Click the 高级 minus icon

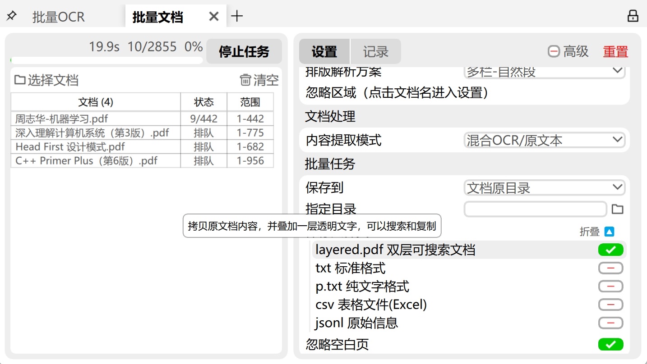[x=554, y=51]
